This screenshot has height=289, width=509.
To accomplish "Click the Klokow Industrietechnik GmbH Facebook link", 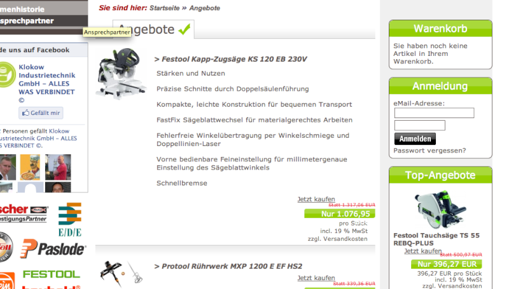I will pos(46,79).
